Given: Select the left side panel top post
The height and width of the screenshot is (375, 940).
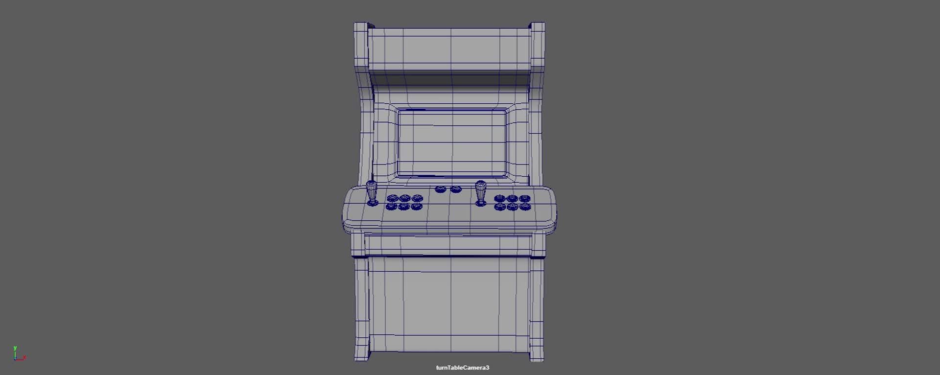Looking at the screenshot, I should [x=361, y=44].
